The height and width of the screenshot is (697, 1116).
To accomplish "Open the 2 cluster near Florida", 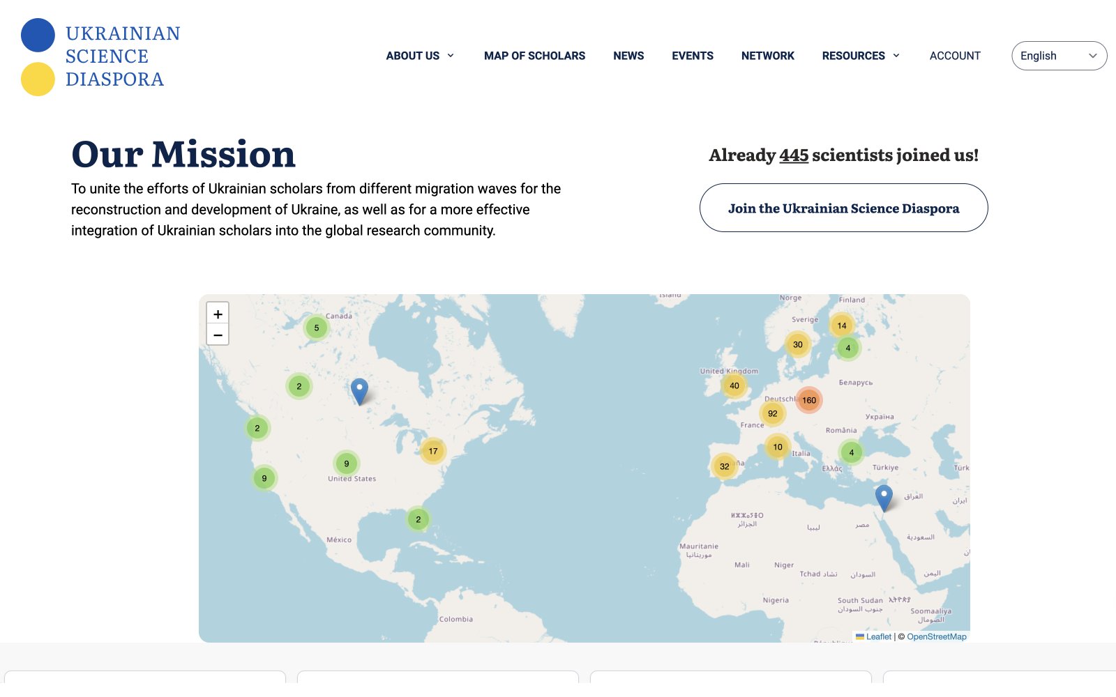I will pyautogui.click(x=418, y=519).
